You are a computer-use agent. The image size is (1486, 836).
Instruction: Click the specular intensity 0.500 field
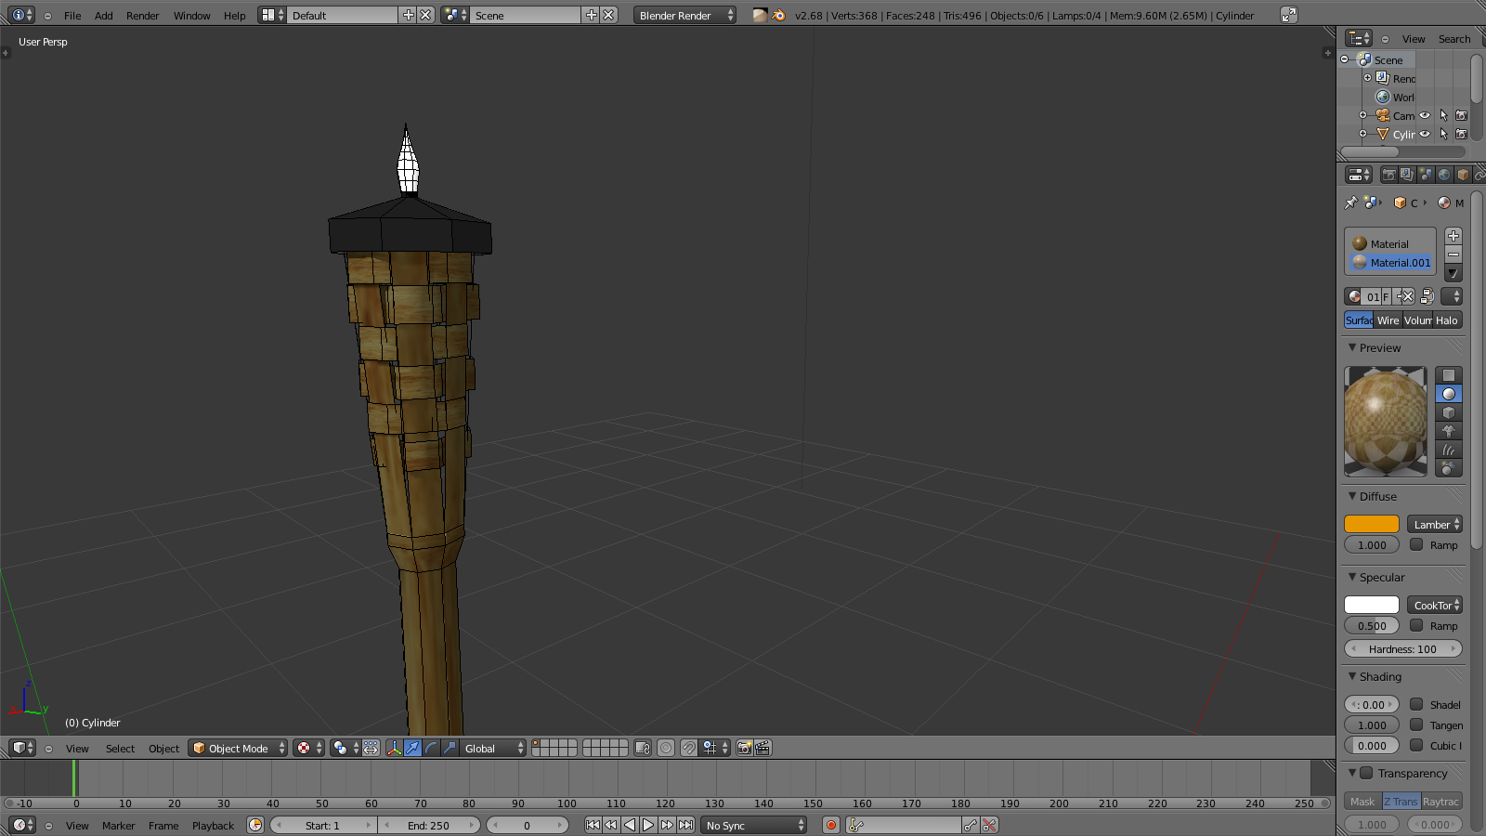(1372, 626)
